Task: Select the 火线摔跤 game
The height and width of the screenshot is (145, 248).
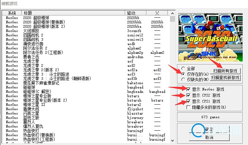Action: click(x=86, y=31)
